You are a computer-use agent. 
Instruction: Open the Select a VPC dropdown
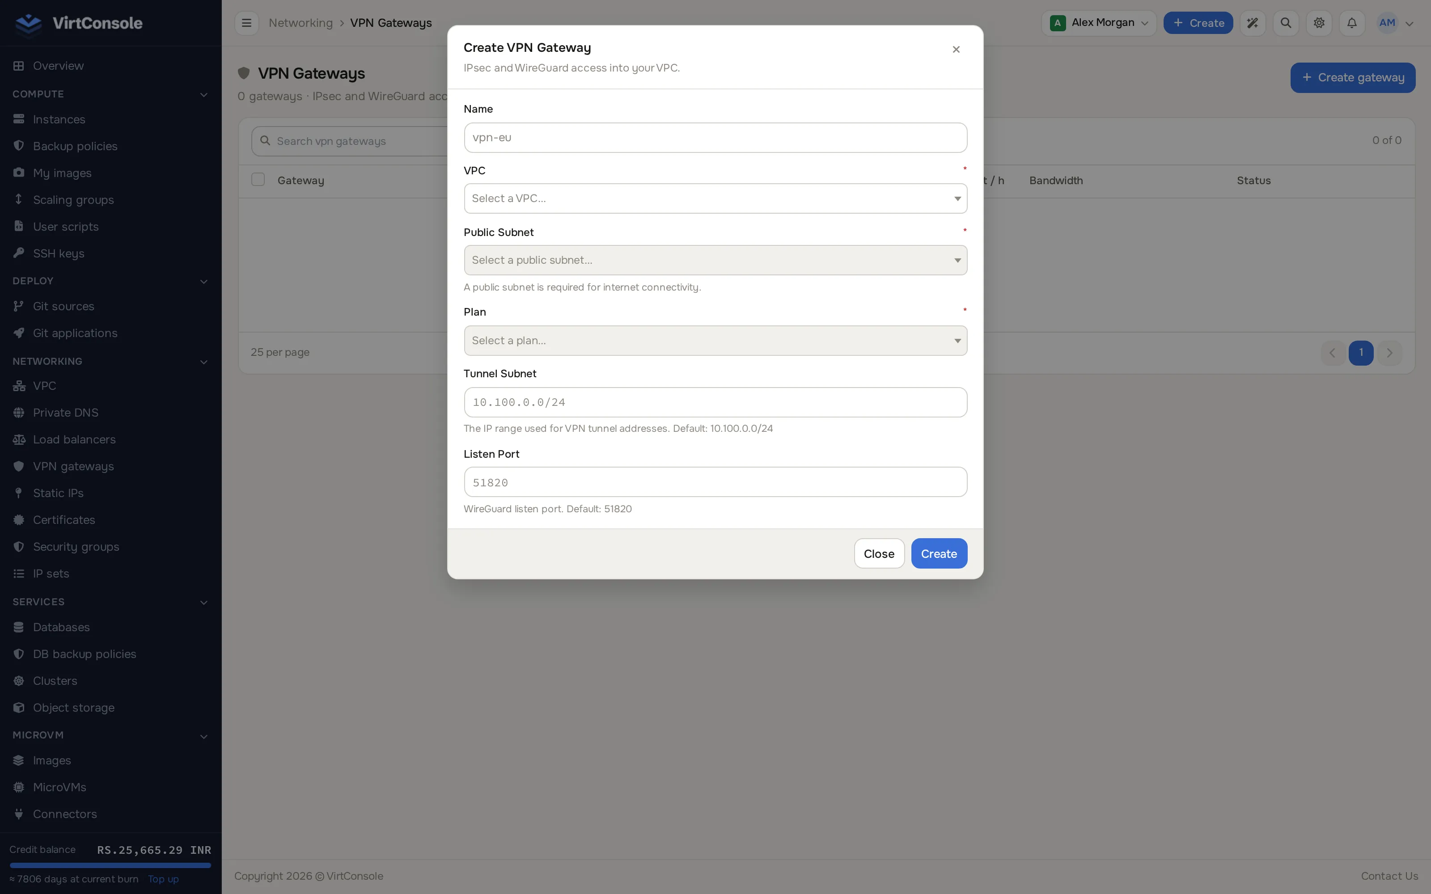(715, 198)
